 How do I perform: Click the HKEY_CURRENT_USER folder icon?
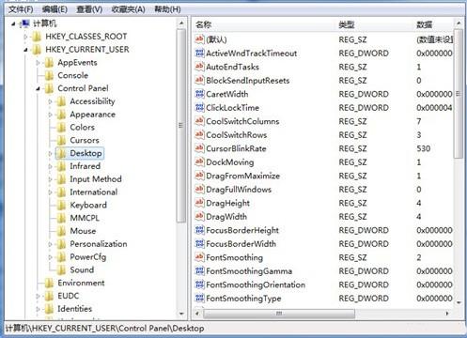[x=37, y=50]
